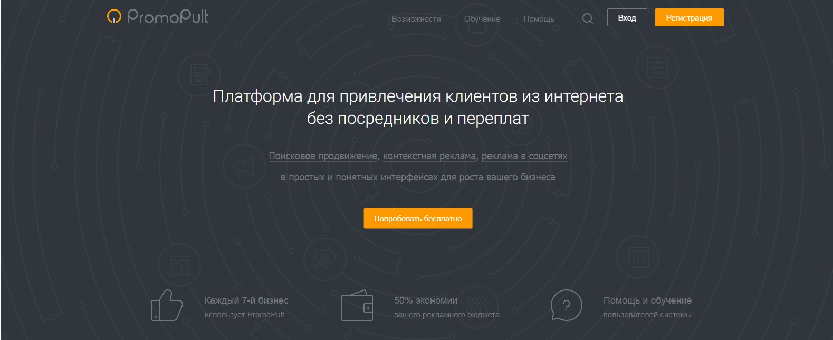Follow the Поисковое продвижение link

[x=323, y=156]
